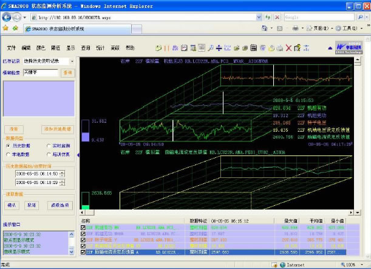Image resolution: width=371 pixels, height=269 pixels.
Task: Open the address bar URL dropdown
Action: [x=259, y=17]
